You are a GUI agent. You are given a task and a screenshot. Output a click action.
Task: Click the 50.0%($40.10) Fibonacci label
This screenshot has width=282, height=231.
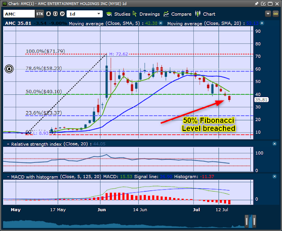pyautogui.click(x=44, y=92)
